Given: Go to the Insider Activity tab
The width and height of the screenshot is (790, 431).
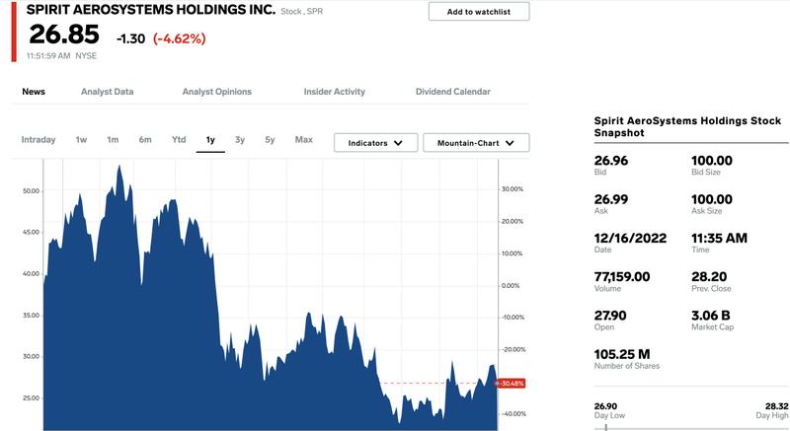Looking at the screenshot, I should point(335,92).
